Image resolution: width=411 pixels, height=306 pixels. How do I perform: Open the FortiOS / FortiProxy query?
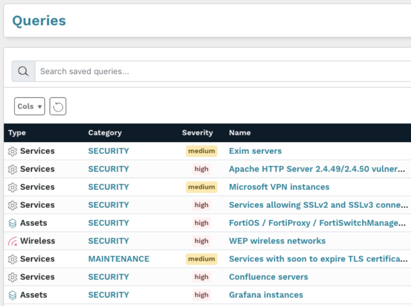(x=318, y=223)
